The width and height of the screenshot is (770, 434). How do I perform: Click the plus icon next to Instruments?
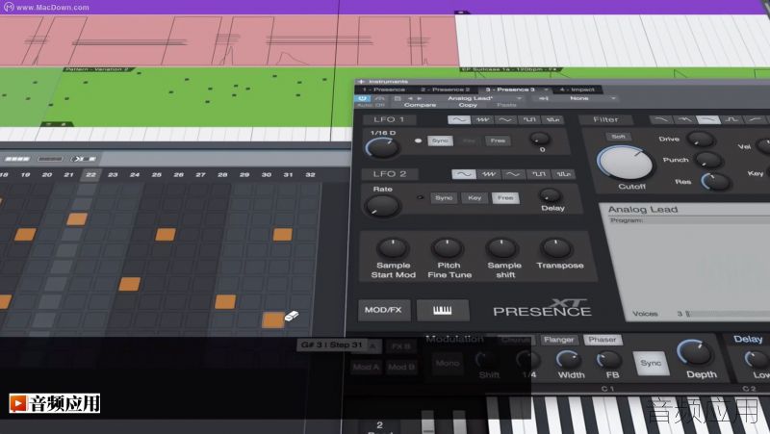pyautogui.click(x=361, y=82)
